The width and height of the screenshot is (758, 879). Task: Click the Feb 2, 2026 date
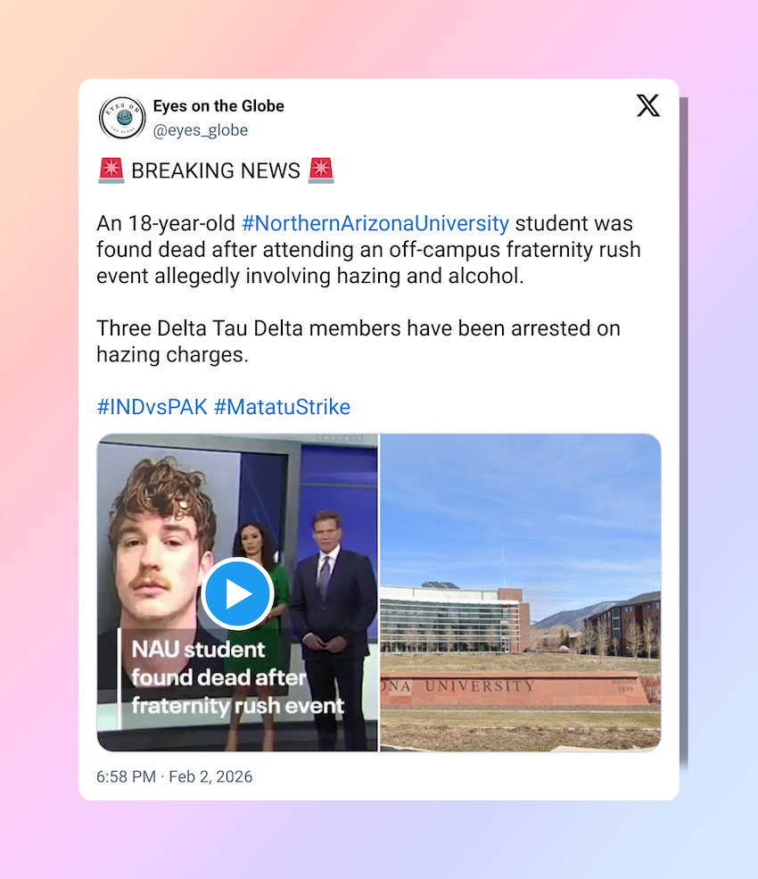[210, 777]
